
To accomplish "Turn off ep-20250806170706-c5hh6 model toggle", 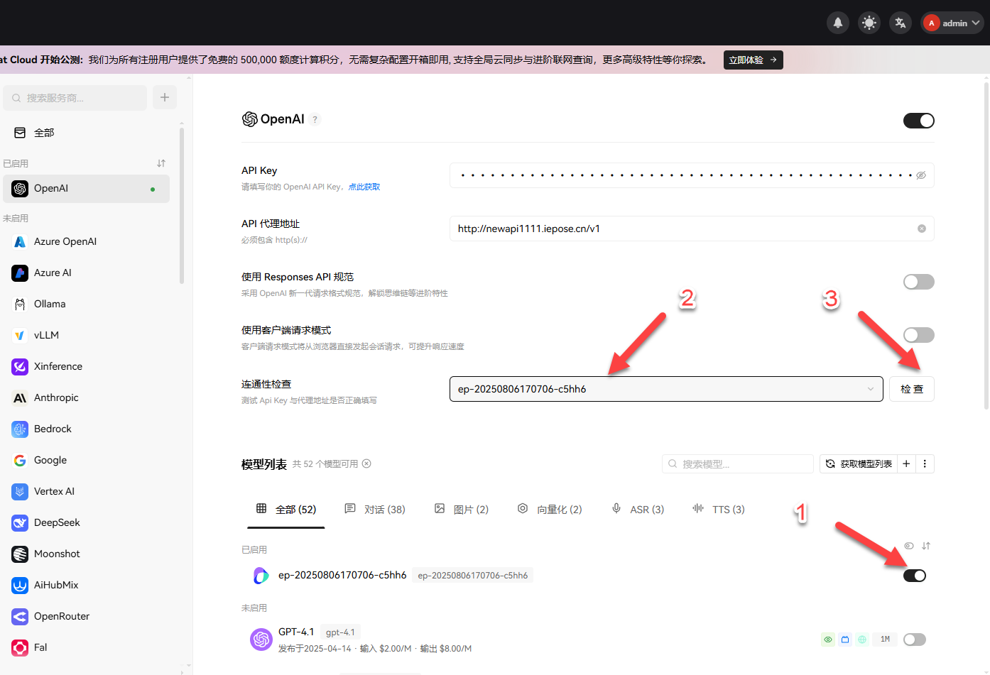I will pos(915,576).
